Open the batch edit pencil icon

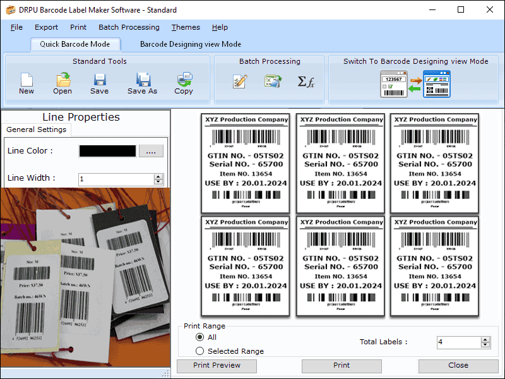[x=240, y=81]
